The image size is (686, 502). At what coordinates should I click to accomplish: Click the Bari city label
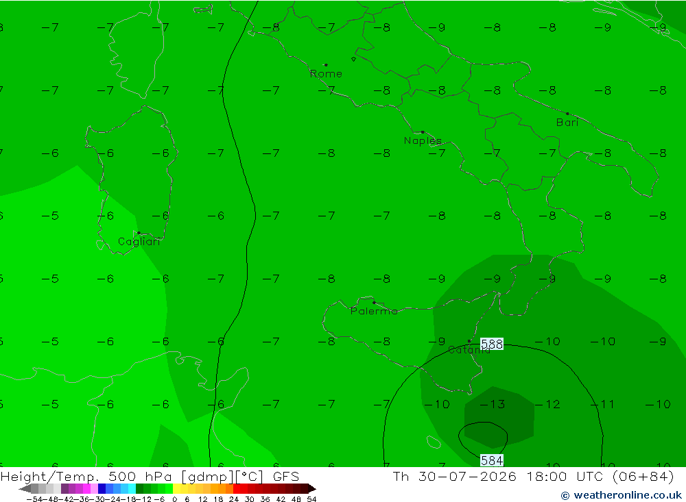pyautogui.click(x=567, y=123)
